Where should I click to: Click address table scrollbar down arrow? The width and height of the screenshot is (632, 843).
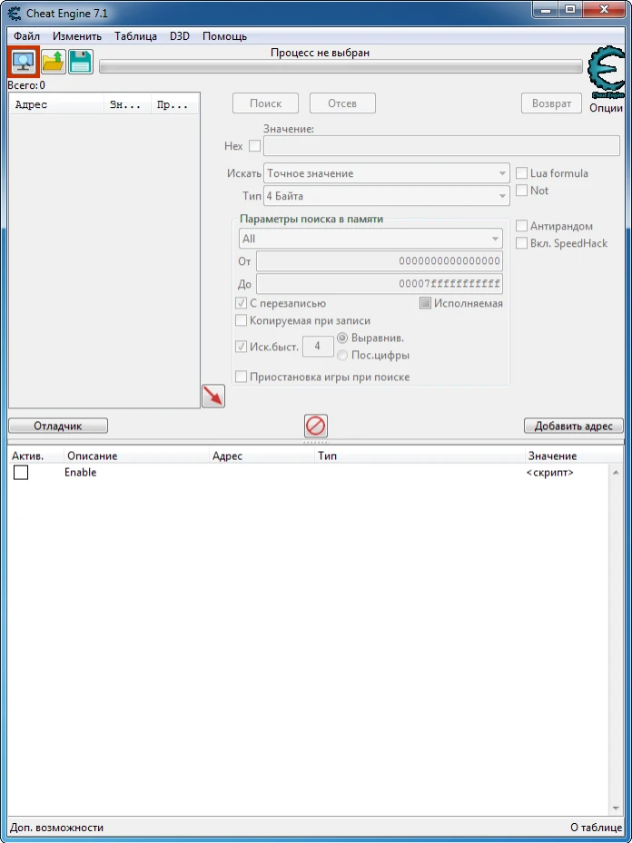point(617,809)
